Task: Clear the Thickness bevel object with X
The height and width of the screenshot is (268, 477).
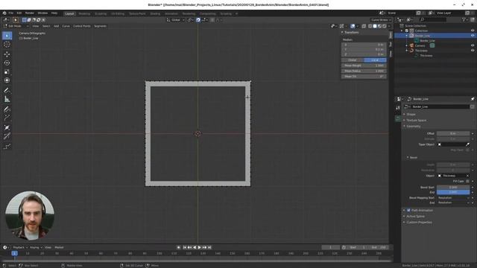Action: (467, 176)
